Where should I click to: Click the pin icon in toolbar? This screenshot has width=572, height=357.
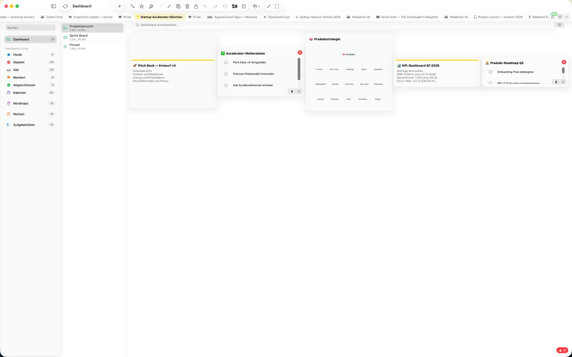(x=151, y=6)
